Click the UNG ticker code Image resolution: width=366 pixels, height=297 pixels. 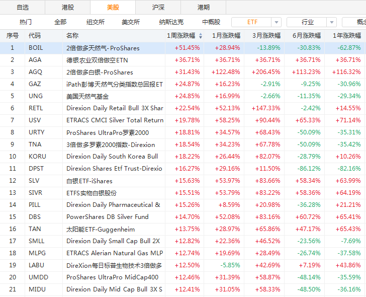(36, 96)
